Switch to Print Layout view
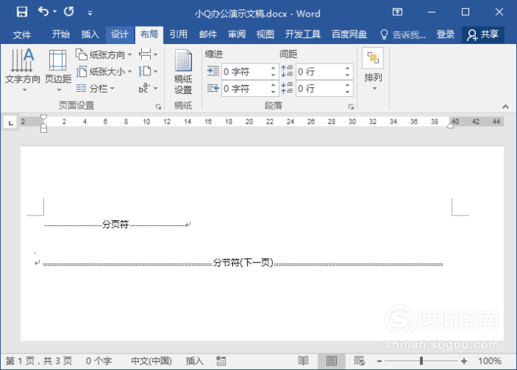 [332, 361]
